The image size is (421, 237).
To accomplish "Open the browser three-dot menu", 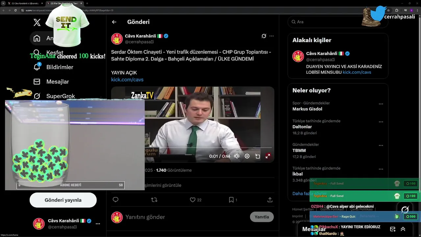I will click(x=417, y=10).
